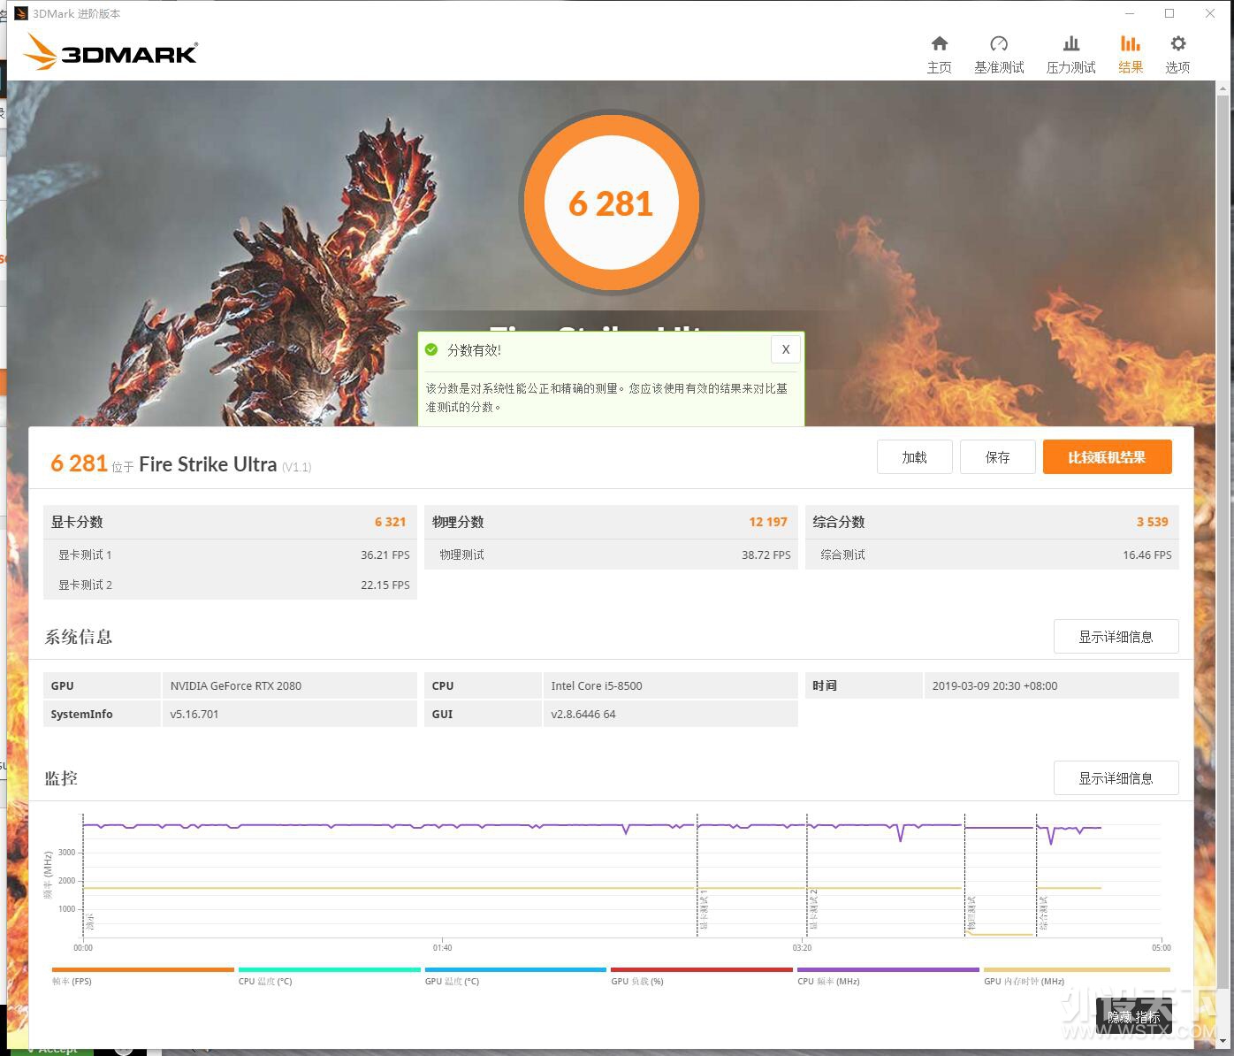Click the 保存 save button

997,457
